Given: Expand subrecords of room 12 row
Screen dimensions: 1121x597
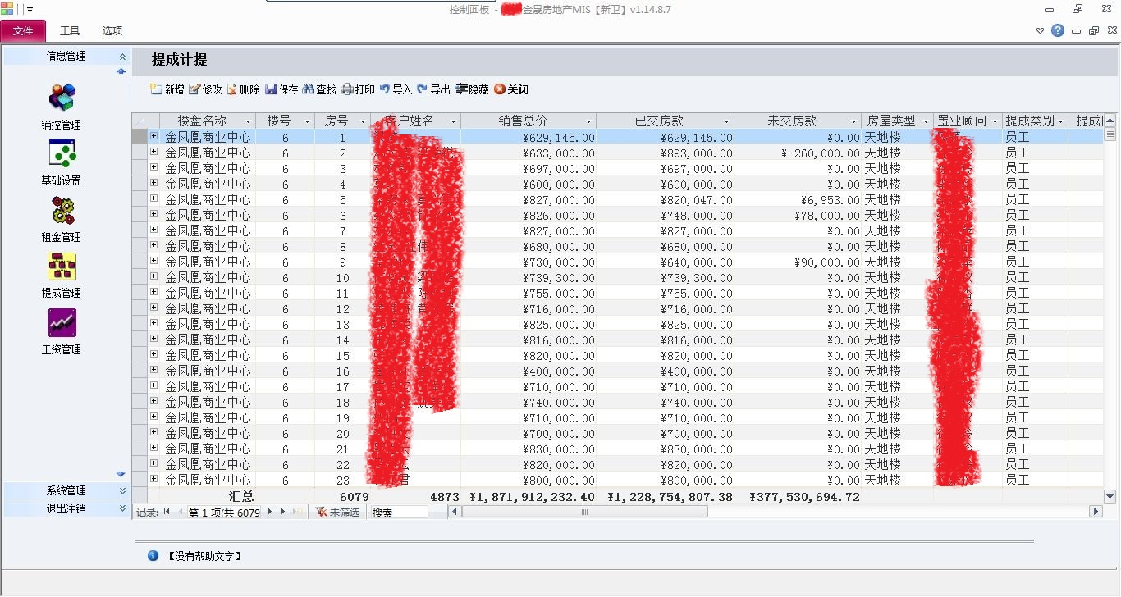Looking at the screenshot, I should point(153,308).
